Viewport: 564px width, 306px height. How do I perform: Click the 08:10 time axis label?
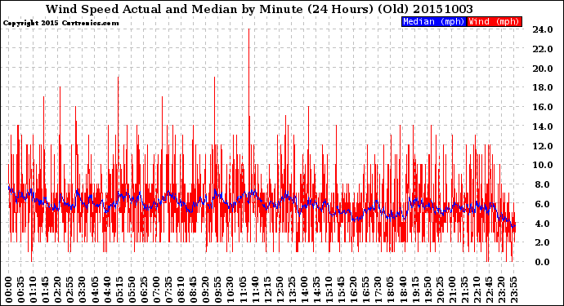point(181,290)
